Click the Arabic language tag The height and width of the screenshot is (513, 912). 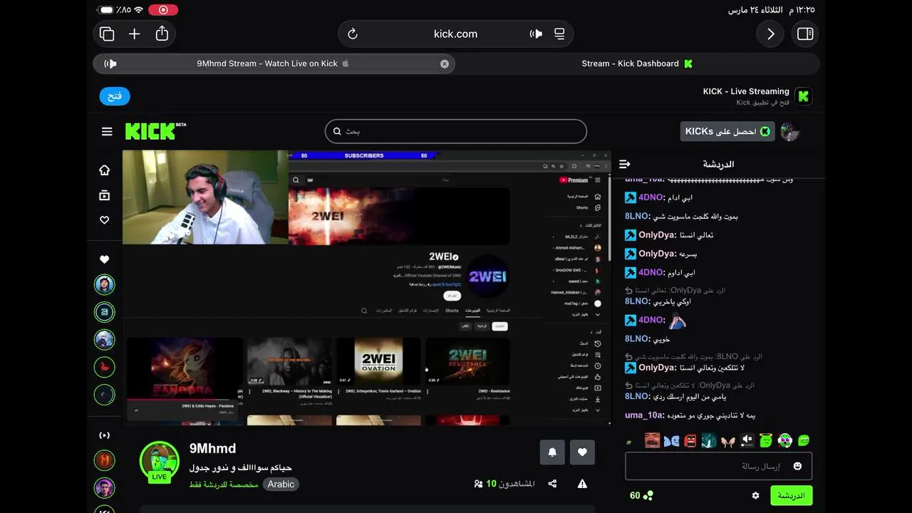point(281,484)
